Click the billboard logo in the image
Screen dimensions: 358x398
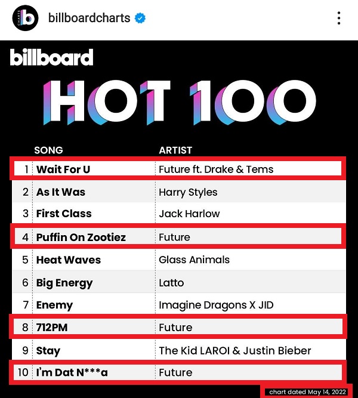[x=51, y=57]
